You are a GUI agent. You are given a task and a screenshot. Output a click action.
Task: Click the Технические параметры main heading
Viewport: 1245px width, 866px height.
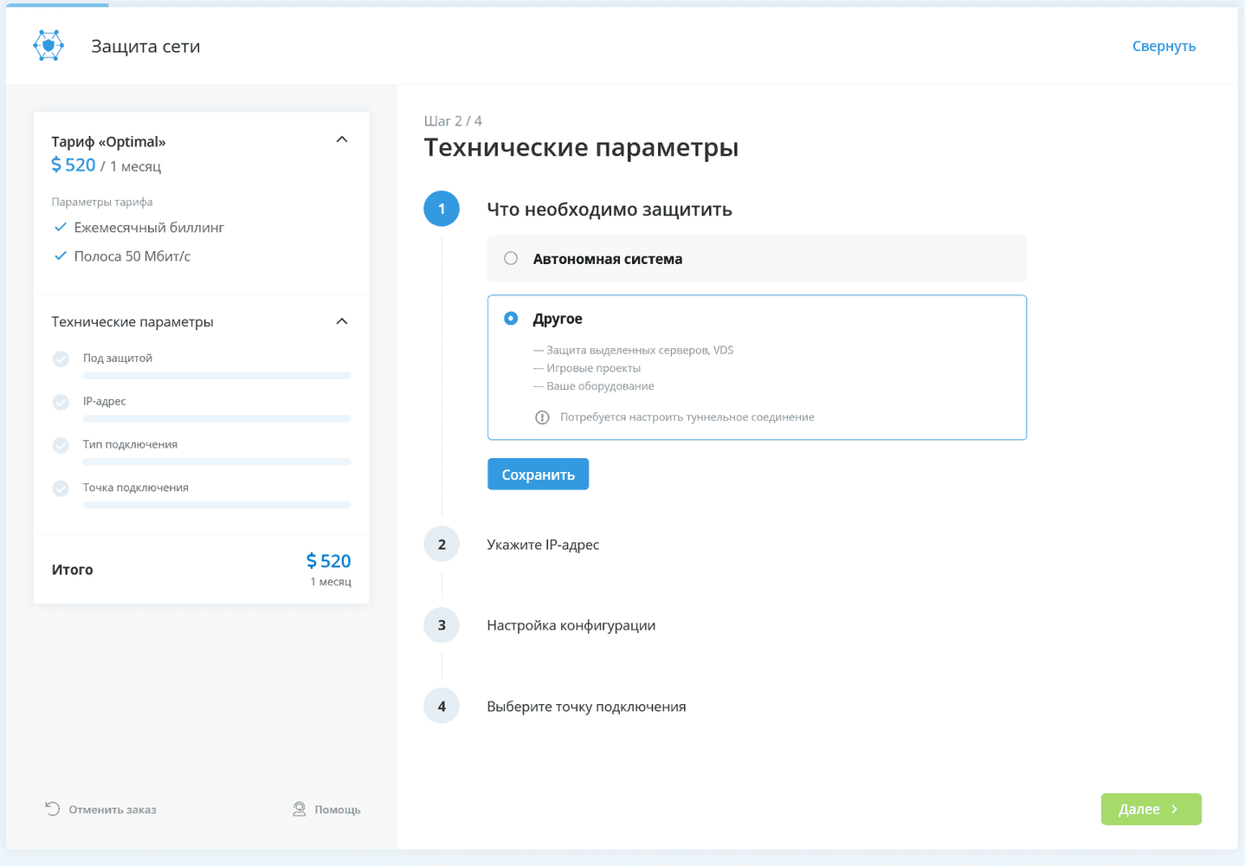(581, 148)
